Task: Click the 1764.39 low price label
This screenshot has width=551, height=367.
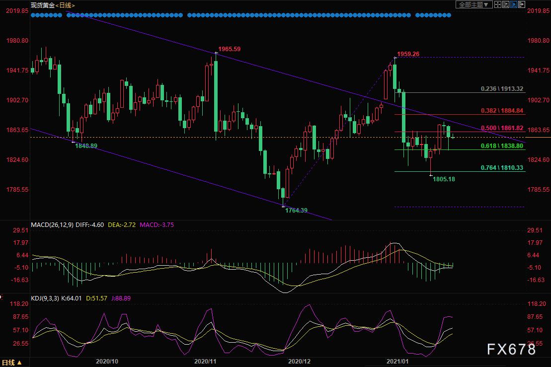Action: pos(296,211)
